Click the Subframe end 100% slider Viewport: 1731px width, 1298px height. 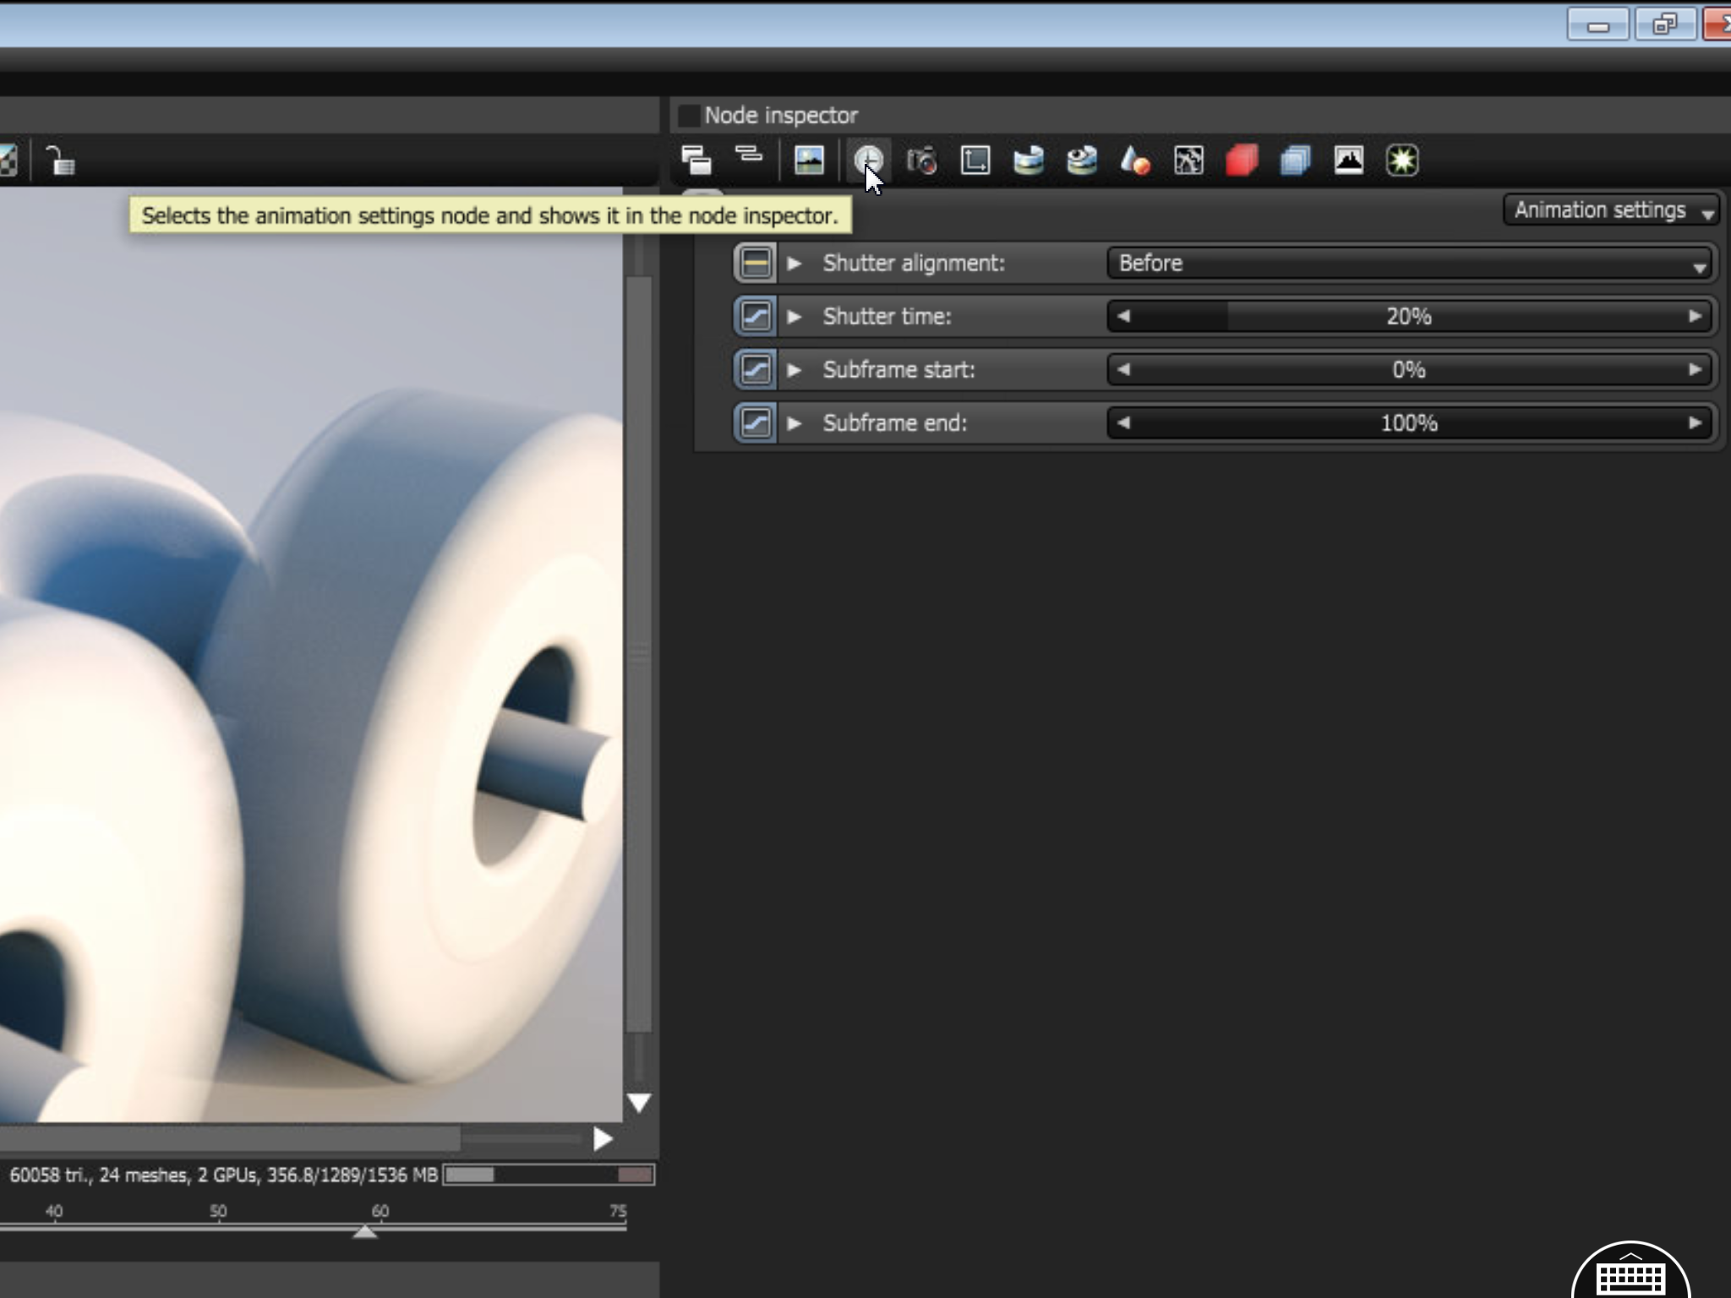(1408, 423)
